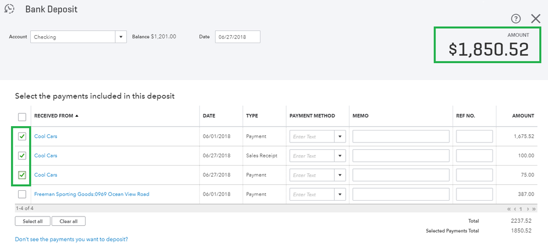Toggle the header select-all checkbox
548x244 pixels.
22,116
